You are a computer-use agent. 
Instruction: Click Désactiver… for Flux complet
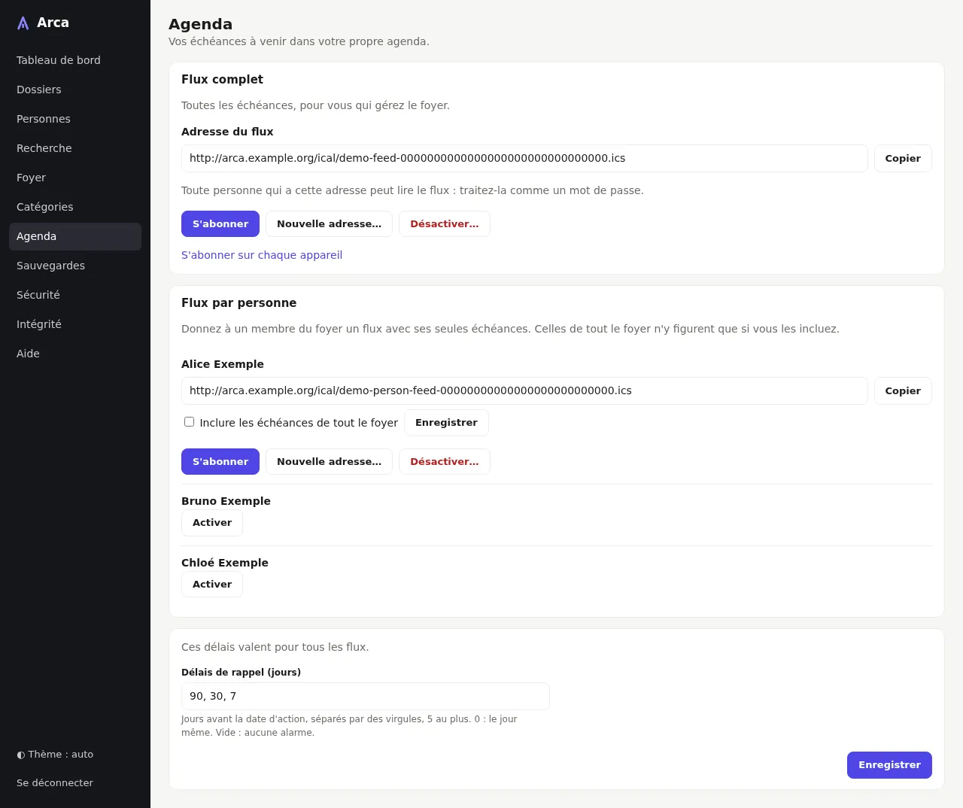pos(445,224)
